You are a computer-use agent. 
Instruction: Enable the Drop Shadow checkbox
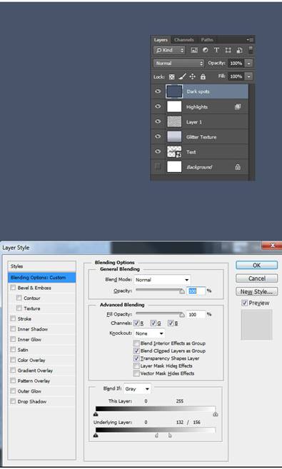pyautogui.click(x=13, y=401)
